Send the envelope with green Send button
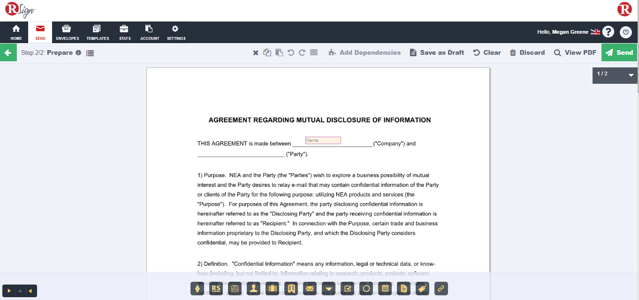This screenshot has height=300, width=639. (x=619, y=52)
